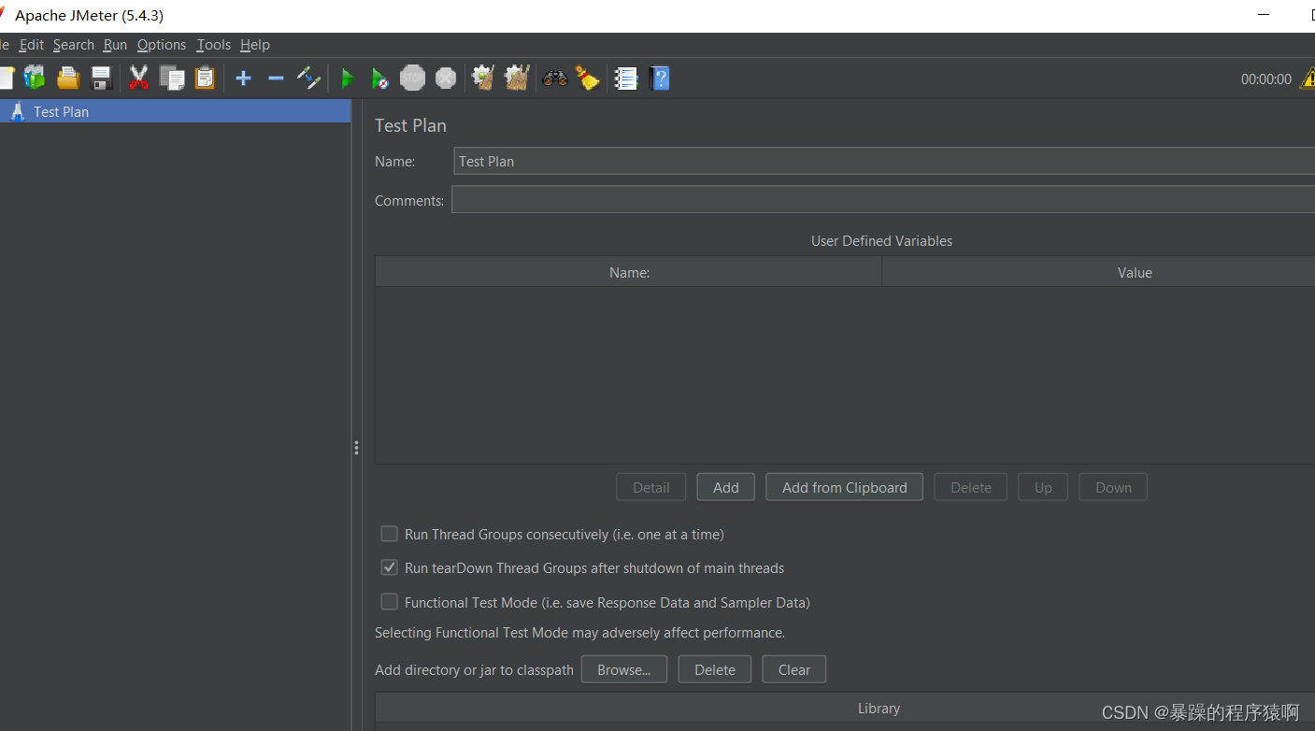The height and width of the screenshot is (731, 1315).
Task: Click the Comments input field
Action: [x=883, y=199]
